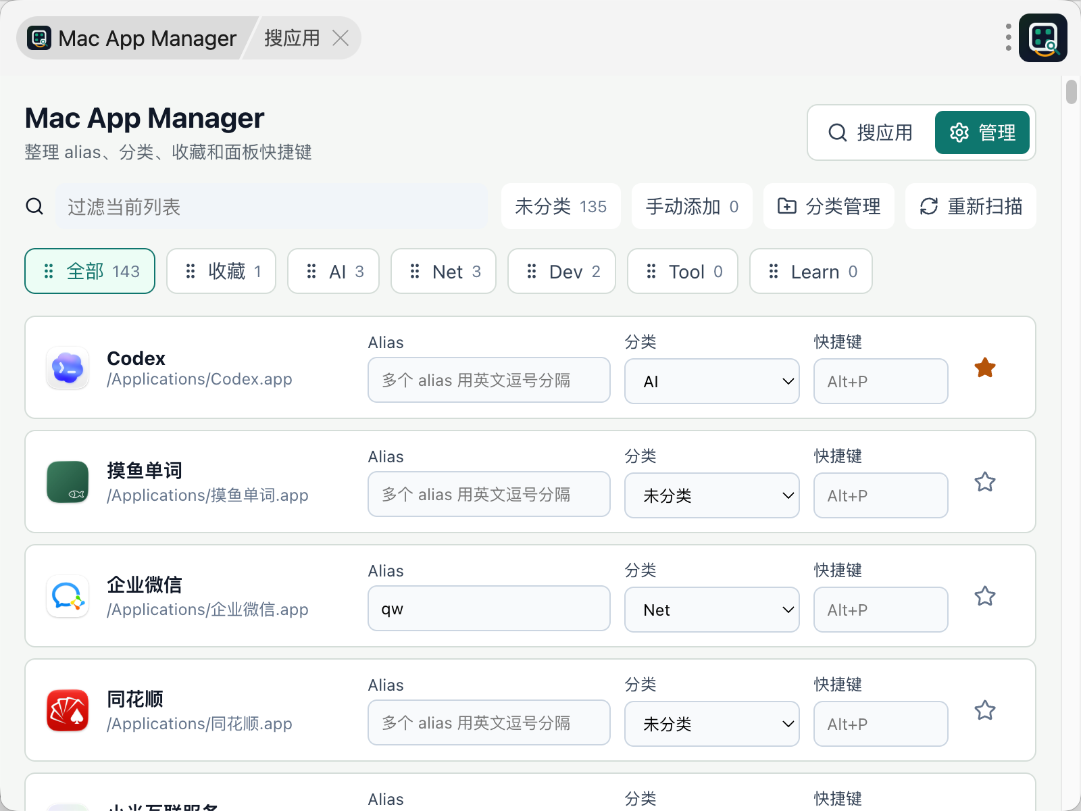This screenshot has width=1081, height=811.
Task: Click the Mac App Manager logo in the title tab
Action: pos(39,38)
